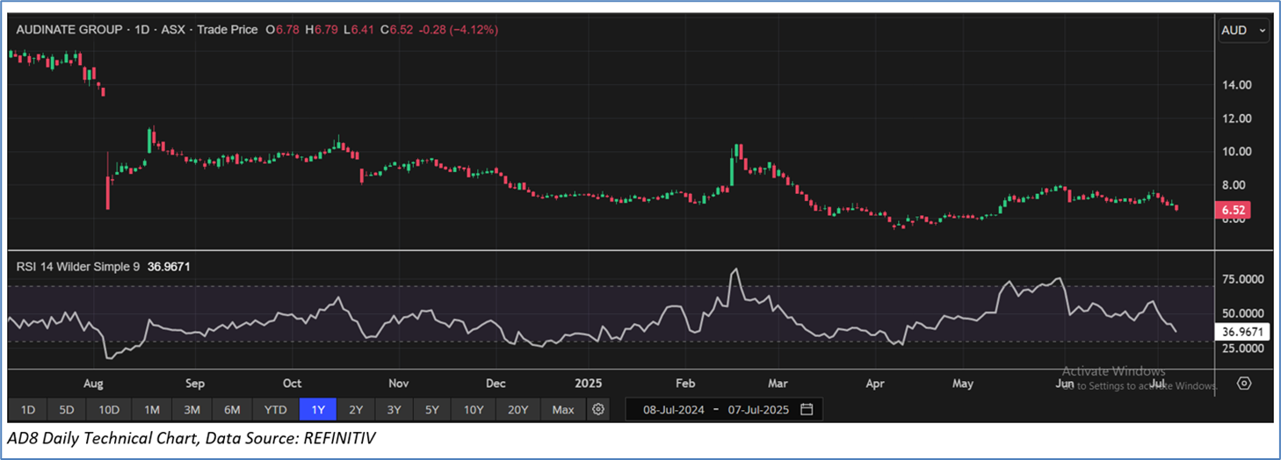1281x460 pixels.
Task: Choose the 10D range button
Action: tap(109, 409)
